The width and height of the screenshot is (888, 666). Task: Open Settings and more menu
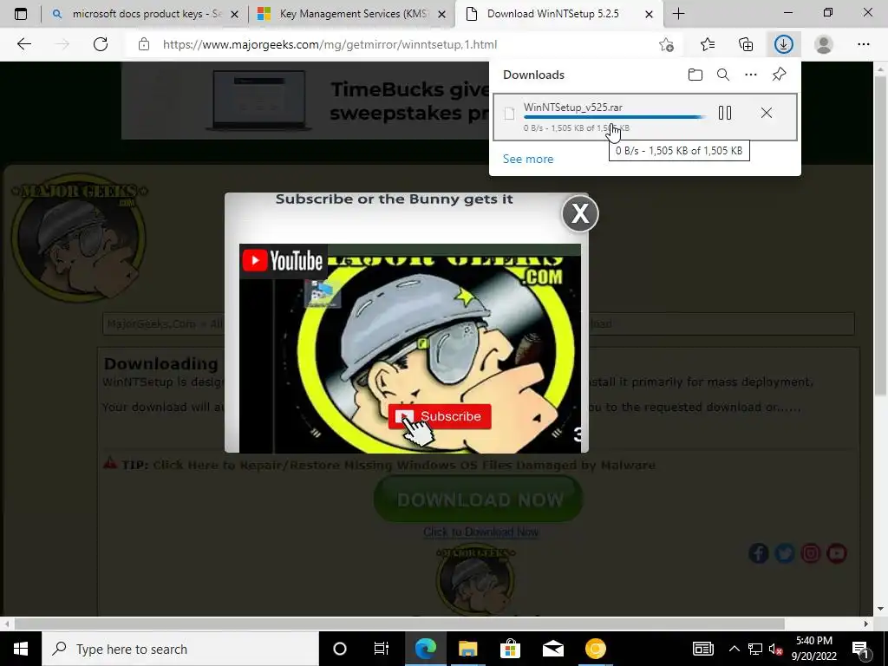pos(863,44)
